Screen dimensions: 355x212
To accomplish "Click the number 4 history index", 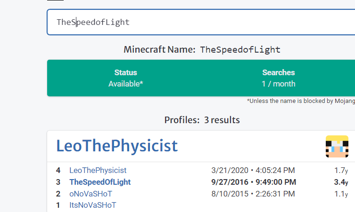I will coord(58,170).
